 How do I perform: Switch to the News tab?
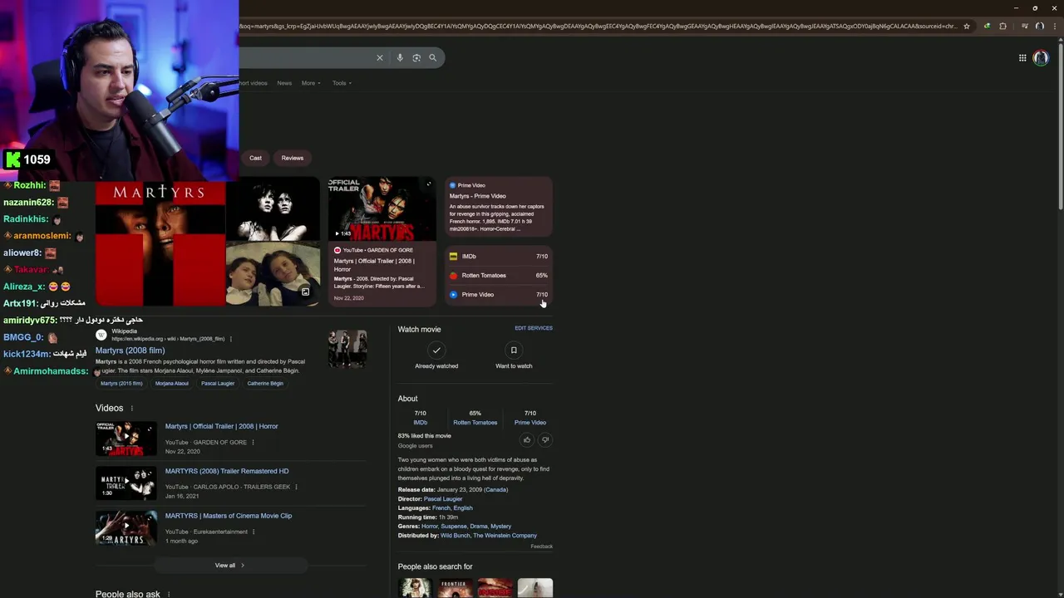click(284, 83)
